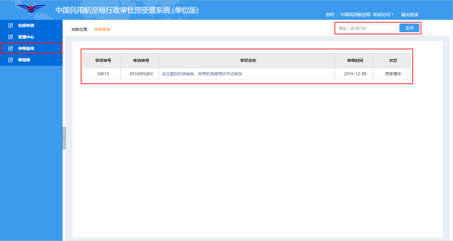Collapse the sidebar using the splitter handle

[x=64, y=138]
